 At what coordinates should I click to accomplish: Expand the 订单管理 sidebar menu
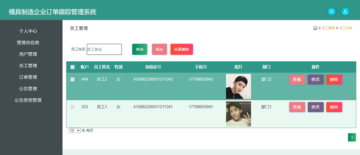[x=30, y=77]
